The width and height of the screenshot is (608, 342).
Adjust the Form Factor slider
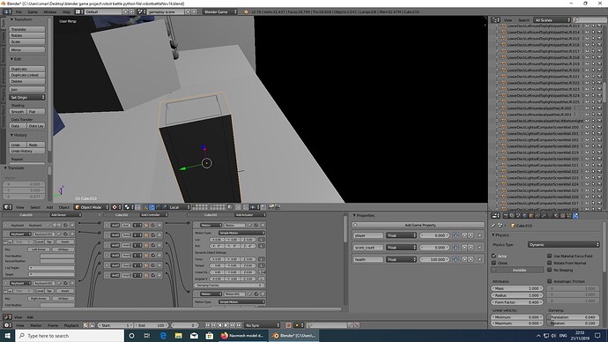pyautogui.click(x=517, y=302)
